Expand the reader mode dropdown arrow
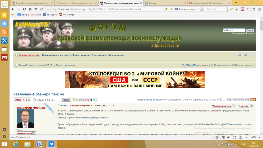This screenshot has width=263, height=148. pyautogui.click(x=197, y=9)
